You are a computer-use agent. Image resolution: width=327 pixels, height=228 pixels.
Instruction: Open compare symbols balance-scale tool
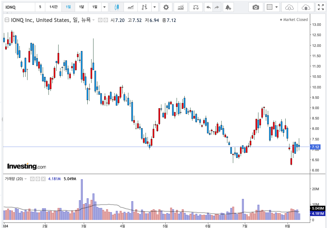tap(196, 7)
